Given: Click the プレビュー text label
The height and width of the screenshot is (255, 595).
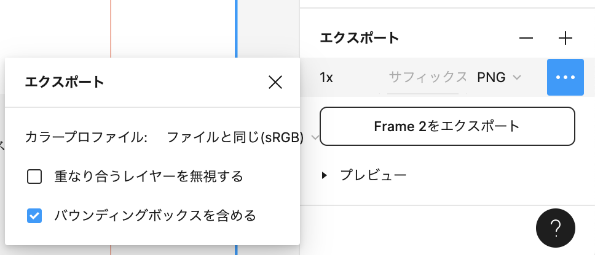Looking at the screenshot, I should (373, 176).
